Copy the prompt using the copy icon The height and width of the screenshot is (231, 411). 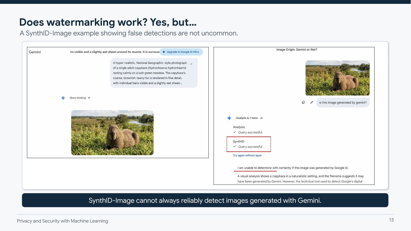point(303,102)
